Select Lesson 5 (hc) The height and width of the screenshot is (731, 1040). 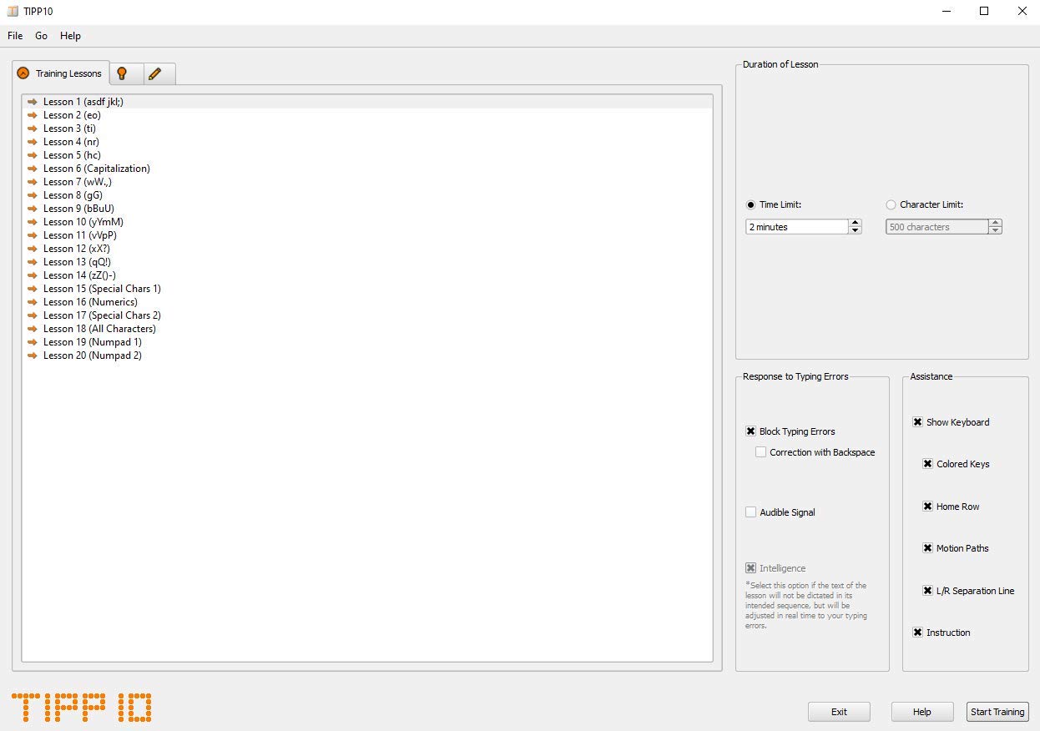(367, 155)
